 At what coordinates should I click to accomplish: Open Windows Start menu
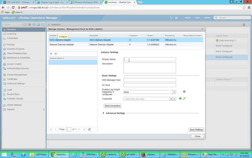point(4,155)
